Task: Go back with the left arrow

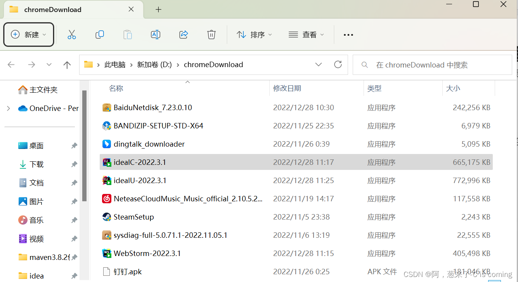Action: (x=11, y=65)
